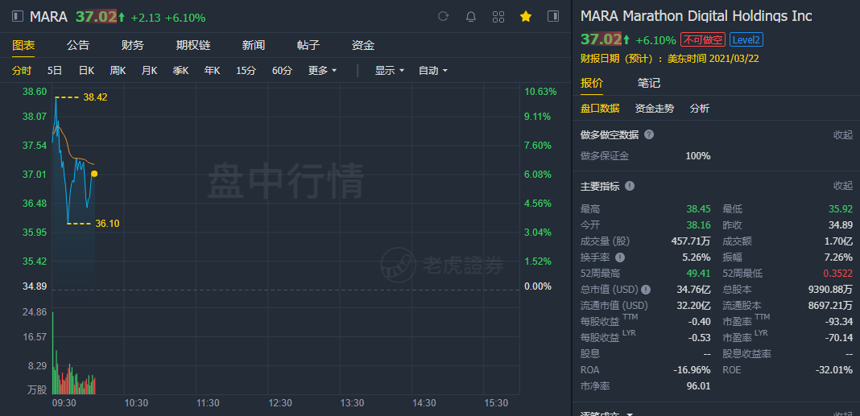Select the 资金走势 sub-tab
The width and height of the screenshot is (860, 416).
[x=655, y=109]
